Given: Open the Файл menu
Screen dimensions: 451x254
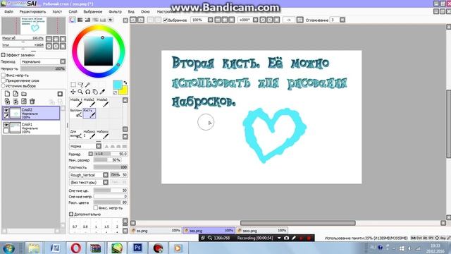Looking at the screenshot, I should pos(8,11).
